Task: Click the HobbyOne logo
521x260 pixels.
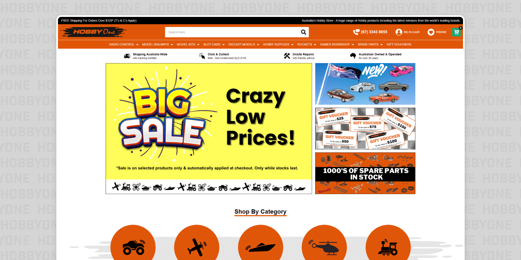Action: (93, 32)
